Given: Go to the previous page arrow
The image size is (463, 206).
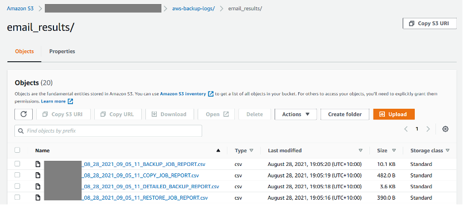Looking at the screenshot, I should pos(406,129).
